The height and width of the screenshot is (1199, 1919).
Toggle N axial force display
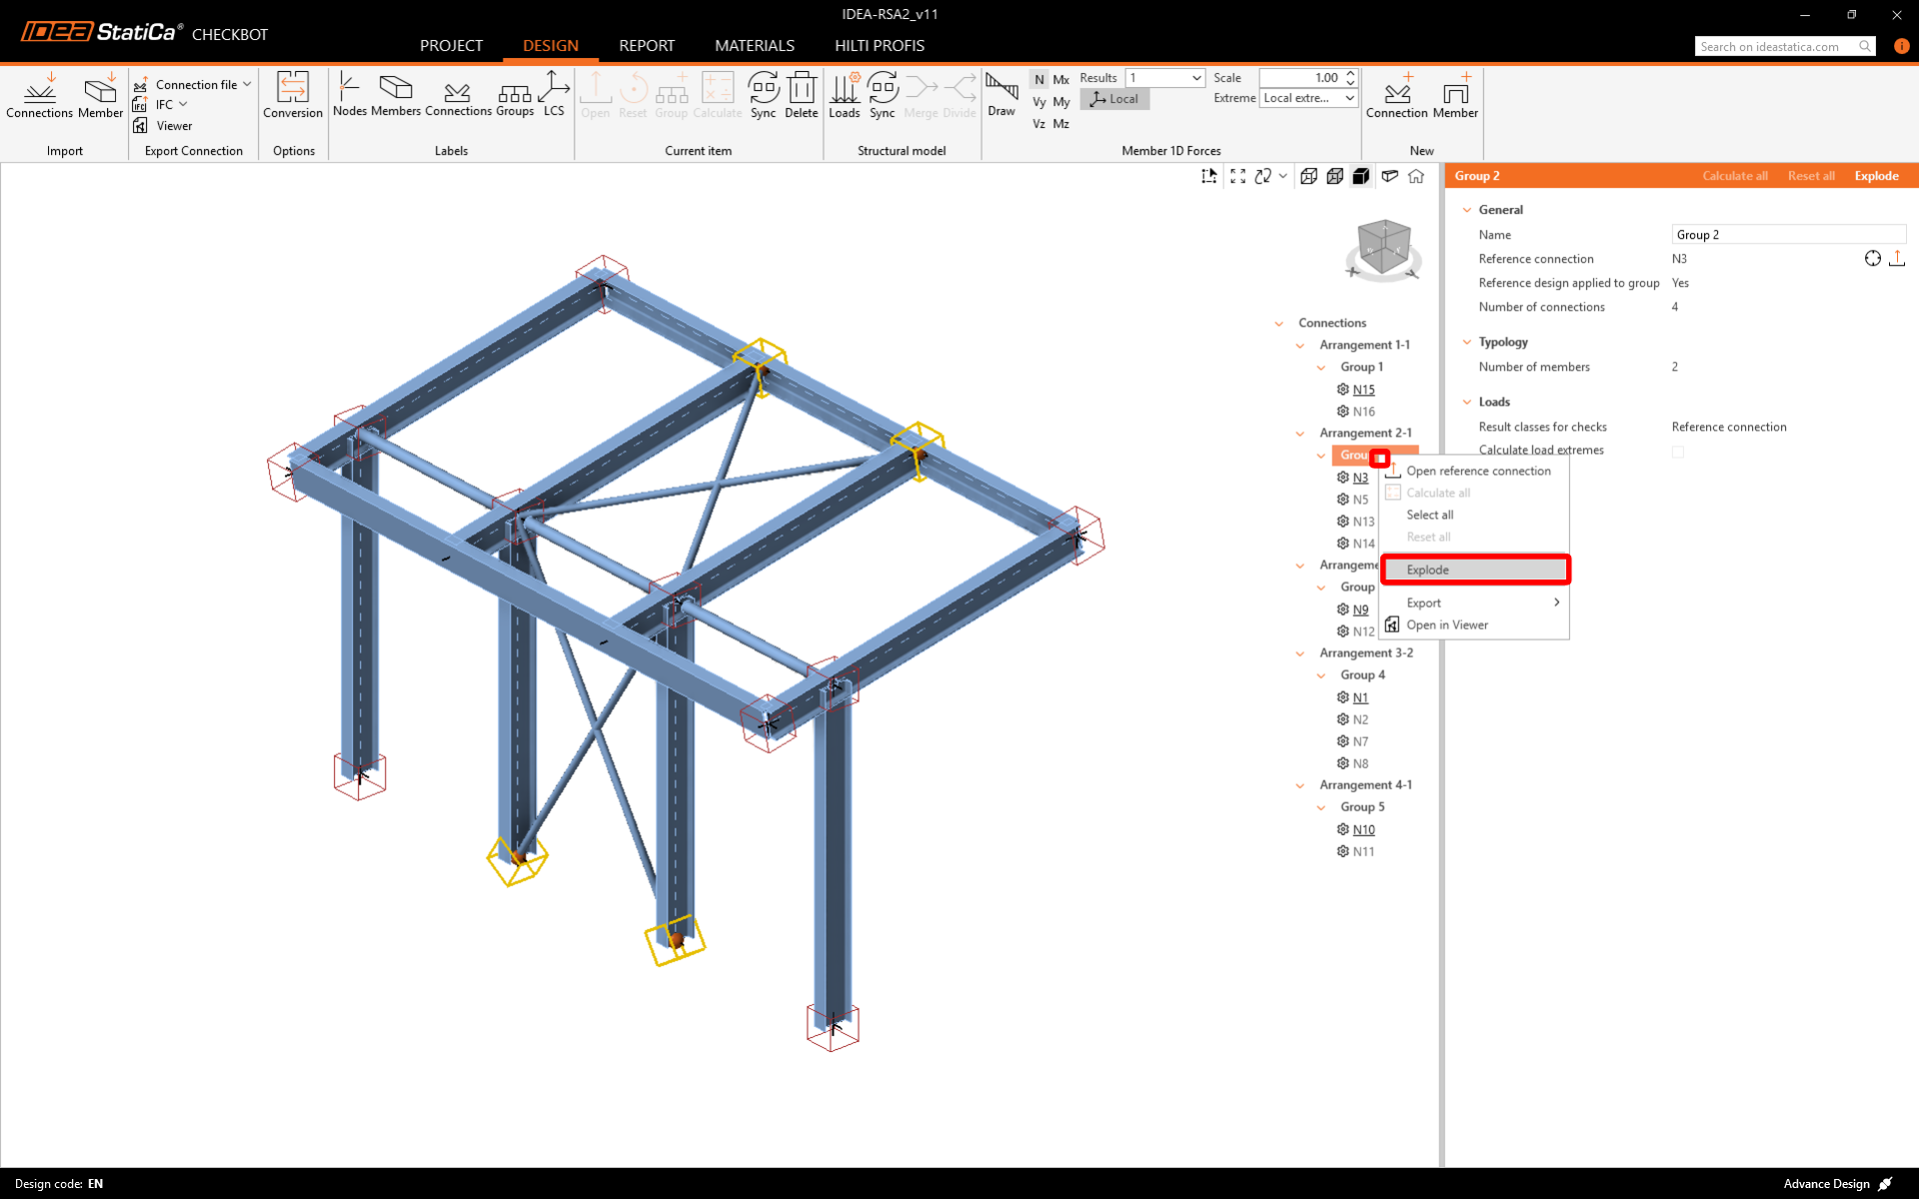[x=1038, y=79]
